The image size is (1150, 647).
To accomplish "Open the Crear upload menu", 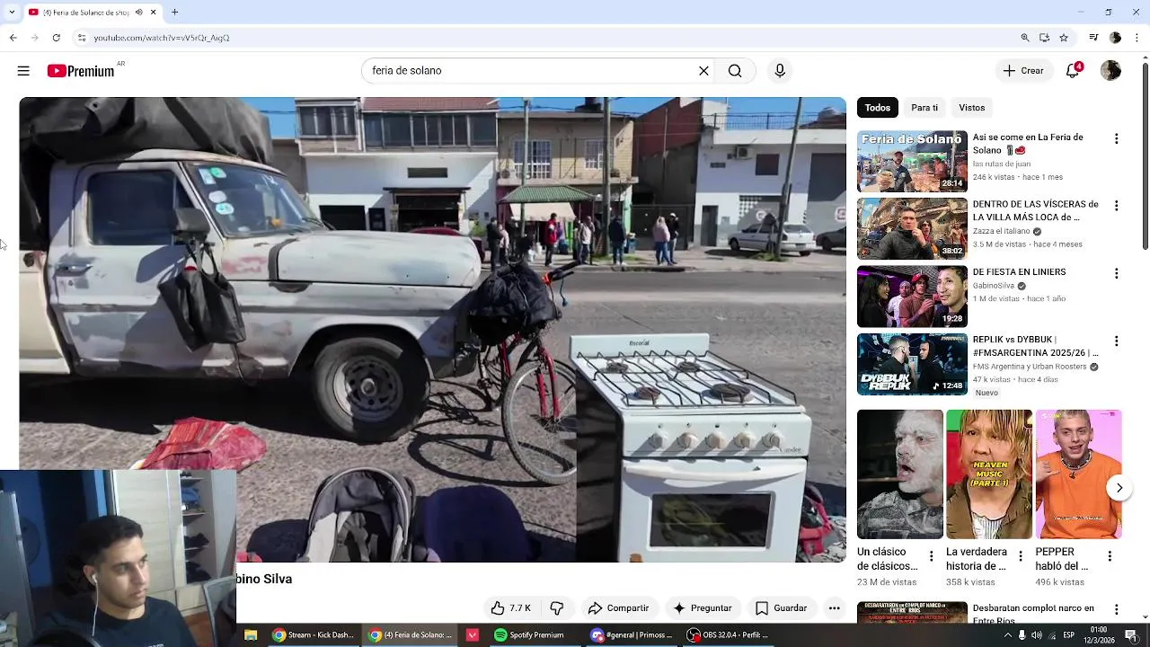I will point(1023,71).
